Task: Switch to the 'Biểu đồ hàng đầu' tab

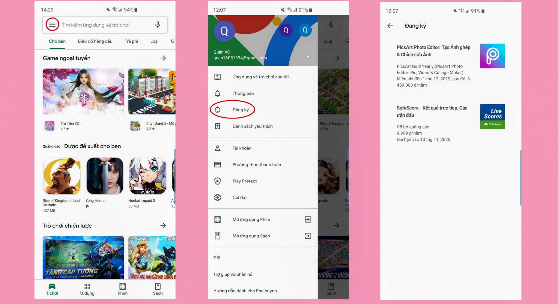Action: tap(95, 41)
